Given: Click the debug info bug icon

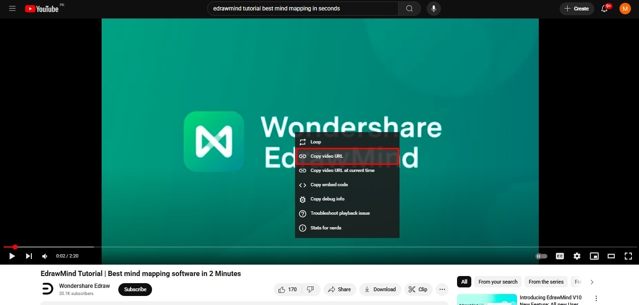Looking at the screenshot, I should (303, 199).
